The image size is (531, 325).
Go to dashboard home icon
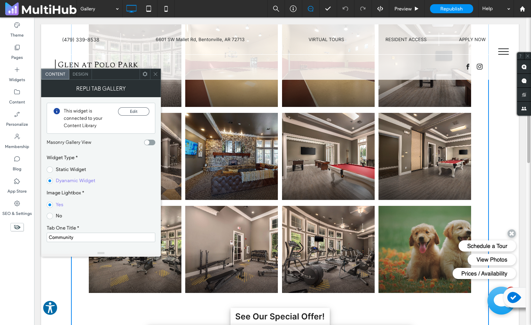(x=522, y=9)
